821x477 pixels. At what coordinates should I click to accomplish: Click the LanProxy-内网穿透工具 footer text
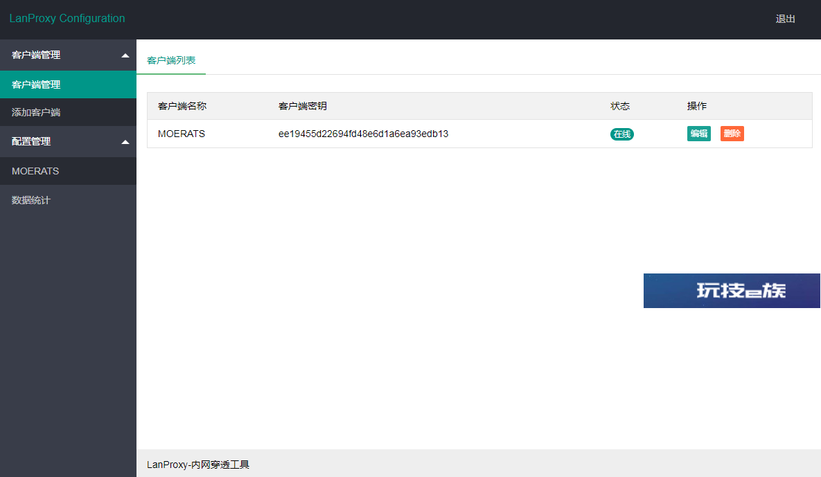click(198, 465)
